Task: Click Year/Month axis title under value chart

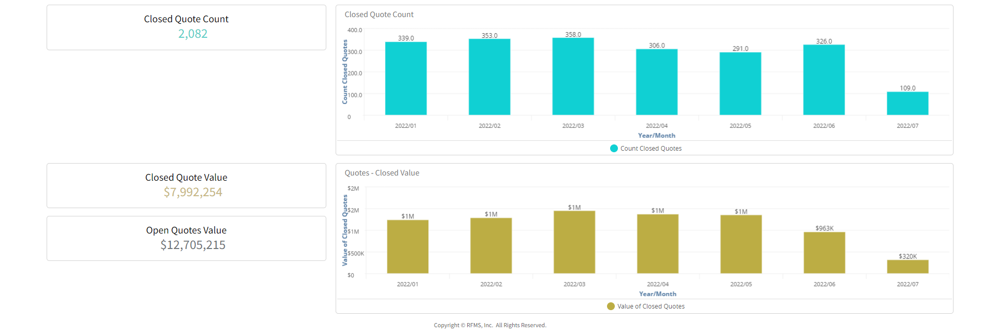Action: coord(658,294)
